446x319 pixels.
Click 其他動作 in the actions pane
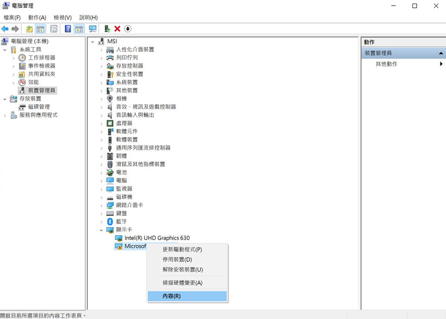[387, 64]
